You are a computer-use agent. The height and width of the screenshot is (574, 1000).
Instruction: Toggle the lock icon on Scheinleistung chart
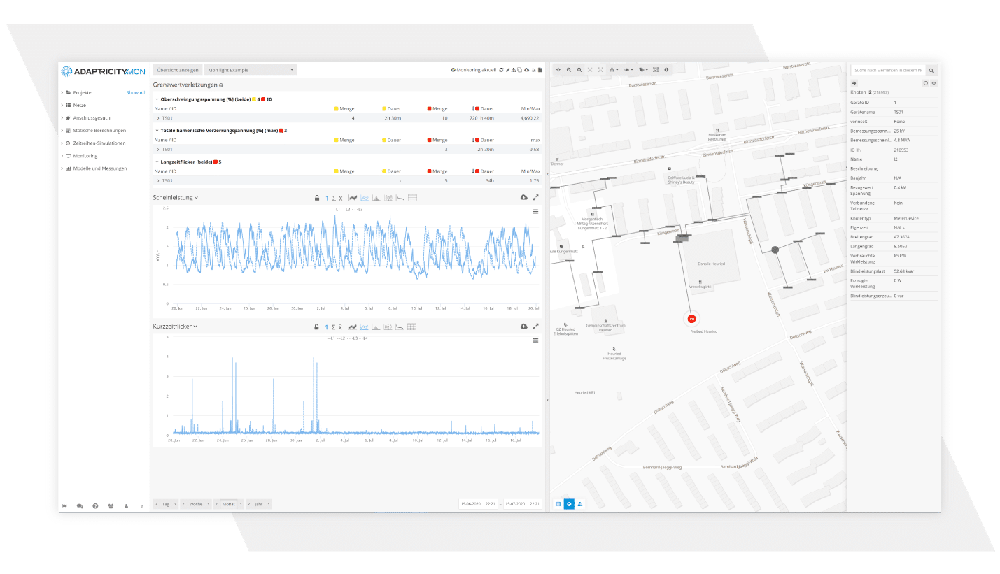tap(316, 198)
